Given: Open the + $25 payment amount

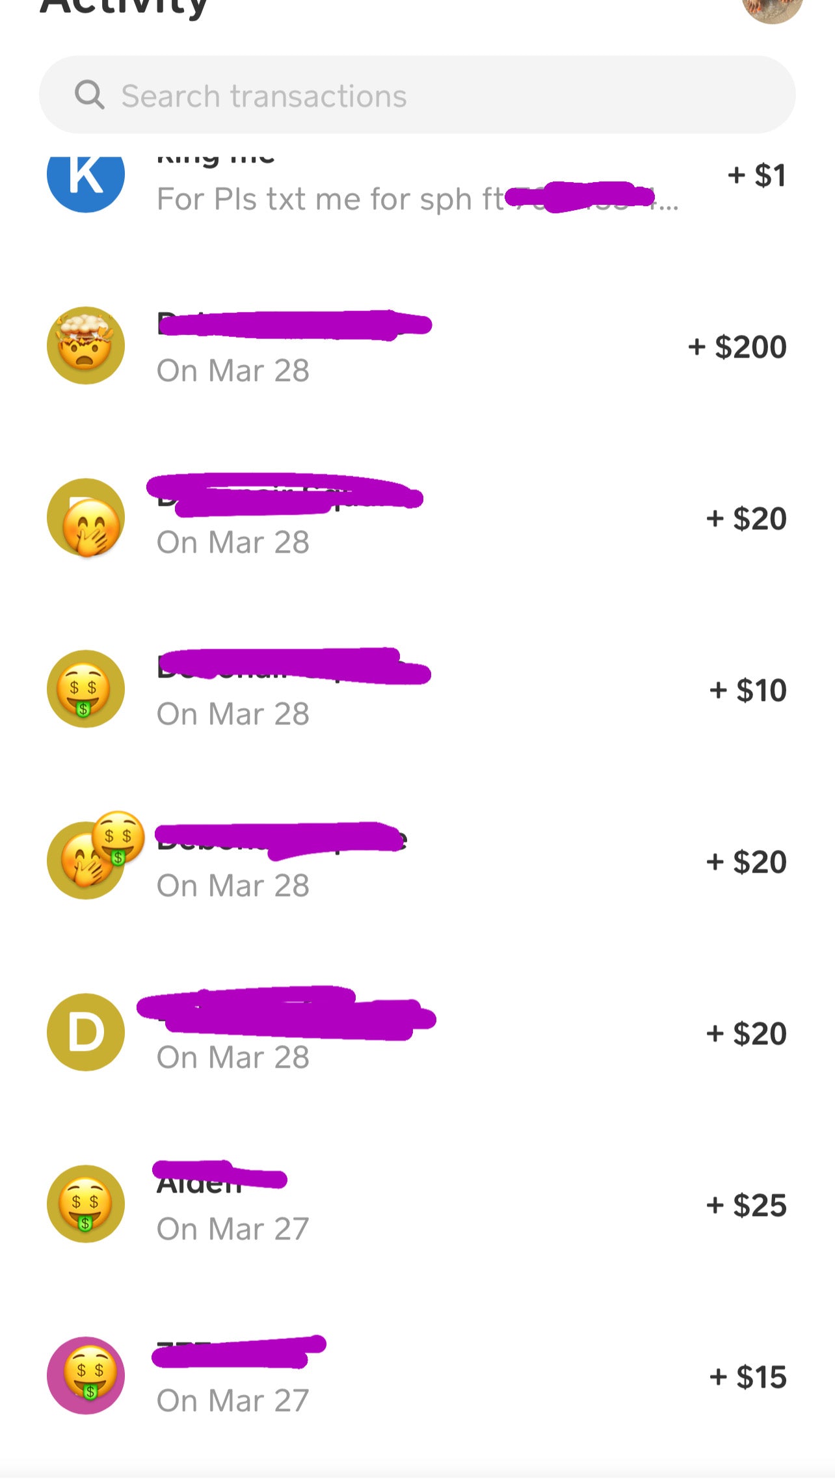Looking at the screenshot, I should [x=747, y=1205].
